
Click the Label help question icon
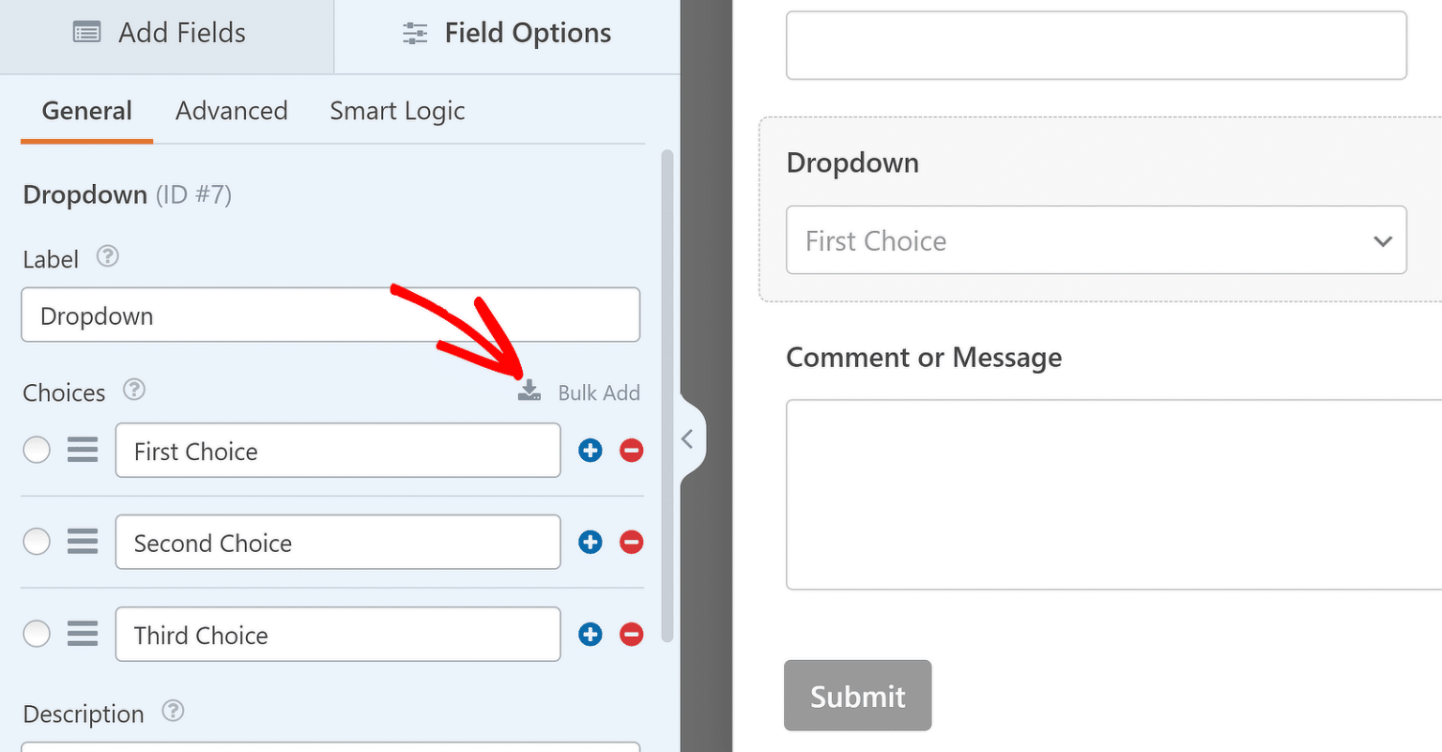point(108,256)
